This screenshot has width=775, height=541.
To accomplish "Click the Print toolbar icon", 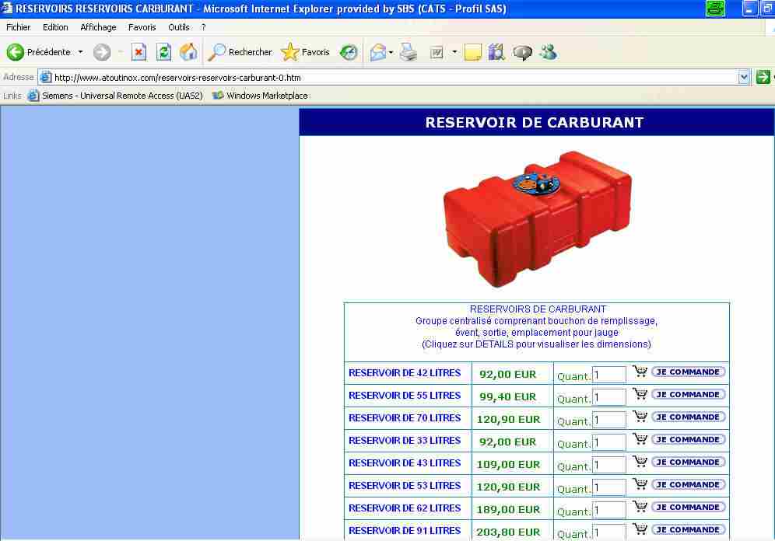I will 409,52.
